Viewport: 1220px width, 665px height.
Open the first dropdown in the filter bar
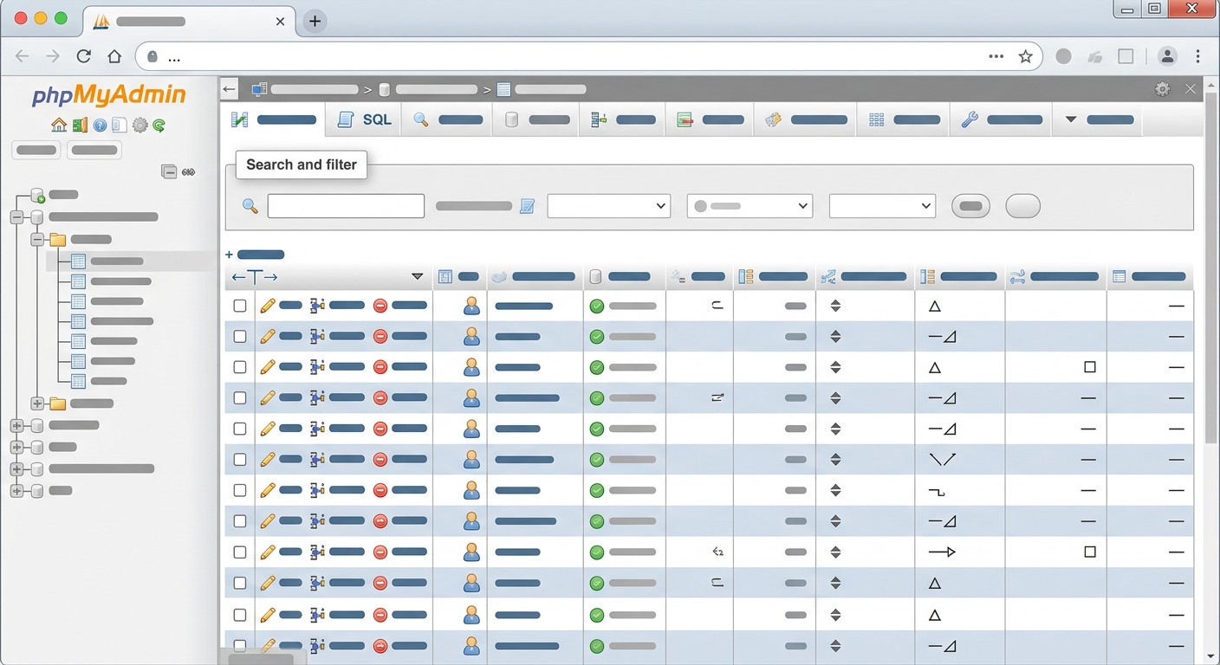pos(609,206)
